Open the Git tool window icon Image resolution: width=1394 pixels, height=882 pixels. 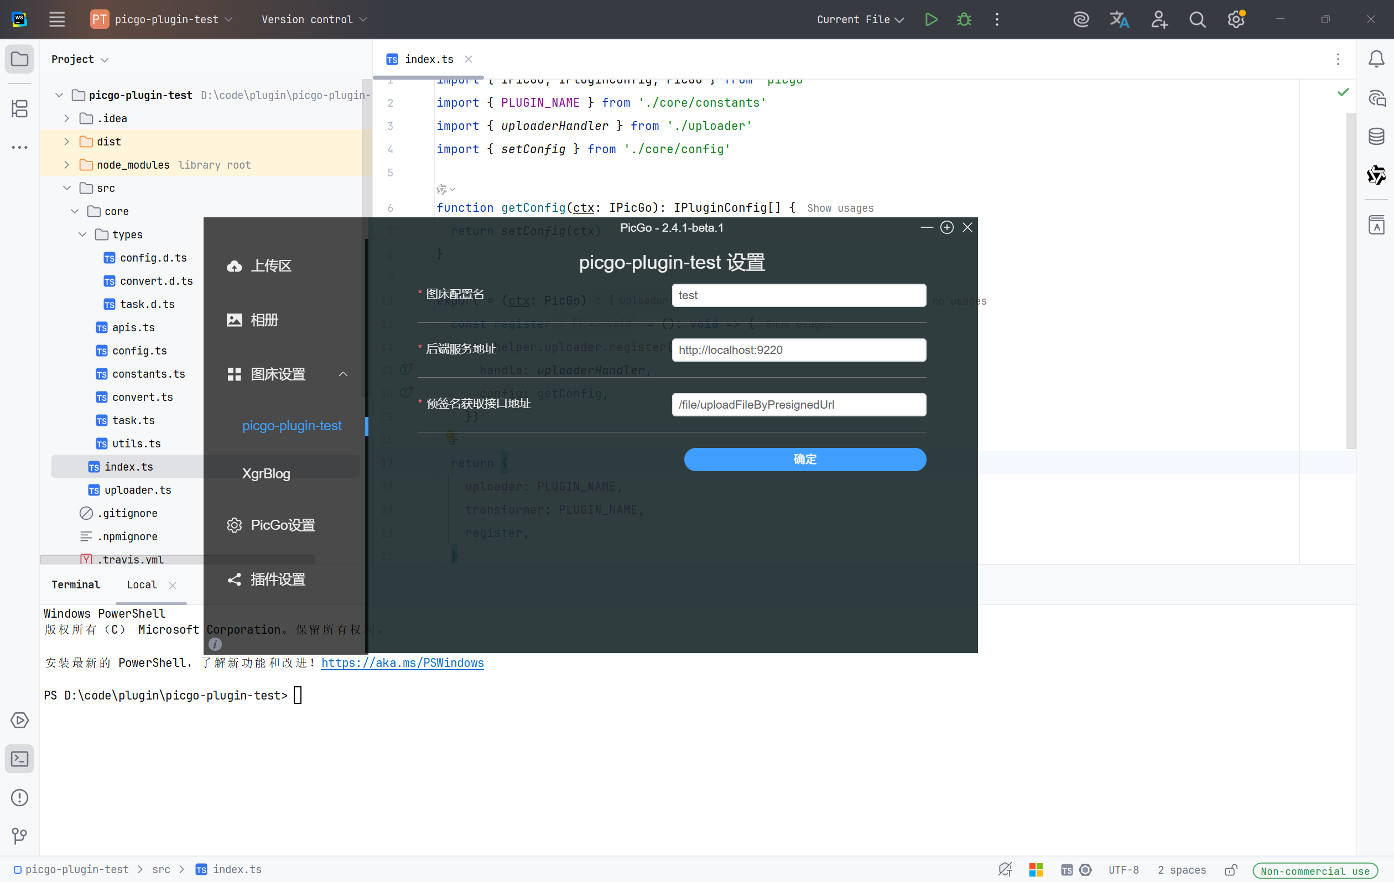tap(20, 836)
